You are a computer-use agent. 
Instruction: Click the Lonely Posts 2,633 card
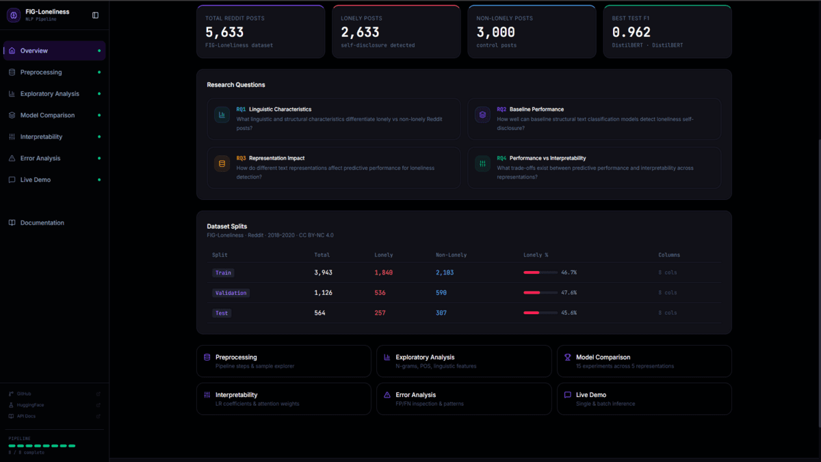coord(396,31)
